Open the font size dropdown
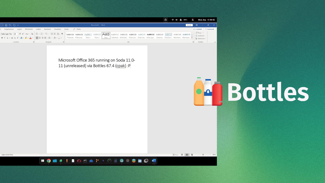Viewport: 325px width, 183px height. (x=18, y=34)
